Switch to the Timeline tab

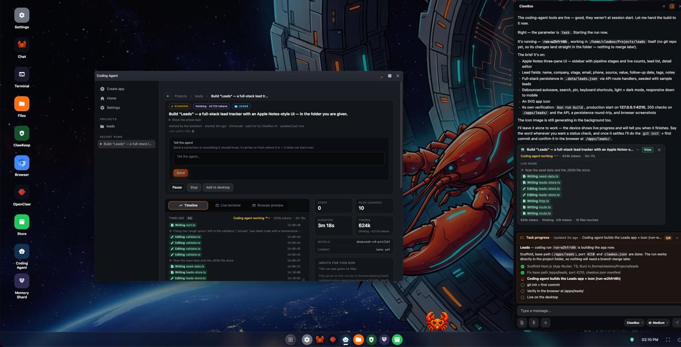tap(188, 205)
